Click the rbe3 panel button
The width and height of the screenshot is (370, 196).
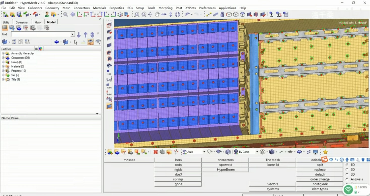click(x=178, y=174)
